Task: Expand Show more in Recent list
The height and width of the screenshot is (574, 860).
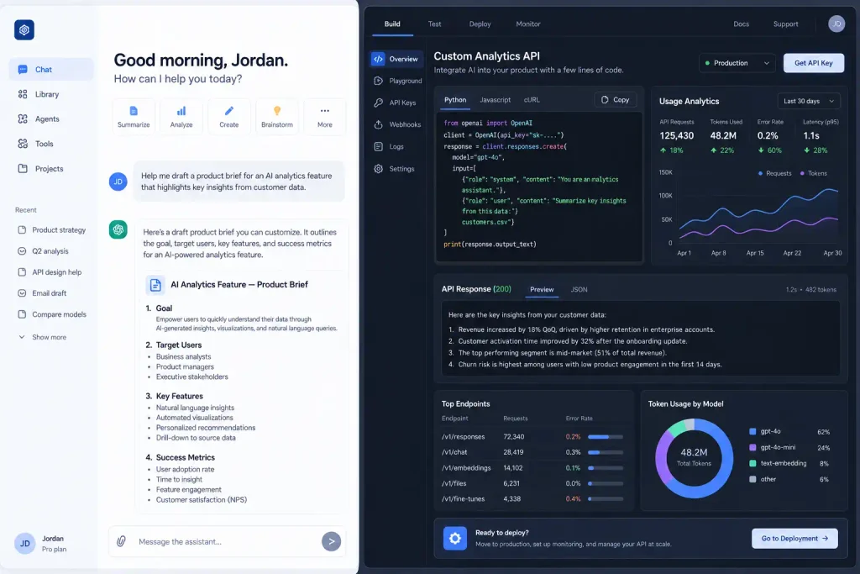Action: pos(42,338)
